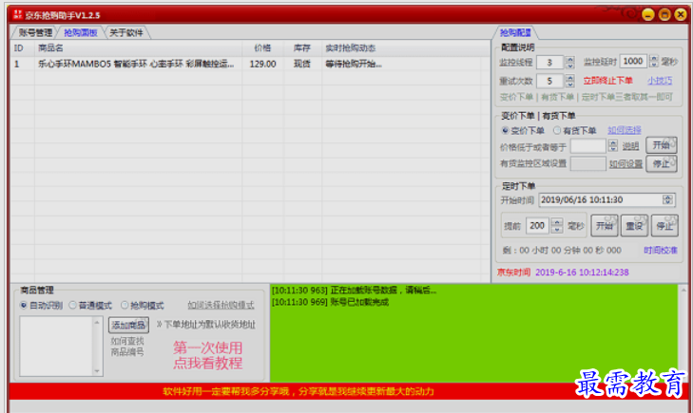This screenshot has width=693, height=413.
Task: Focus the 监控延时 1000 field
Action: click(x=633, y=62)
